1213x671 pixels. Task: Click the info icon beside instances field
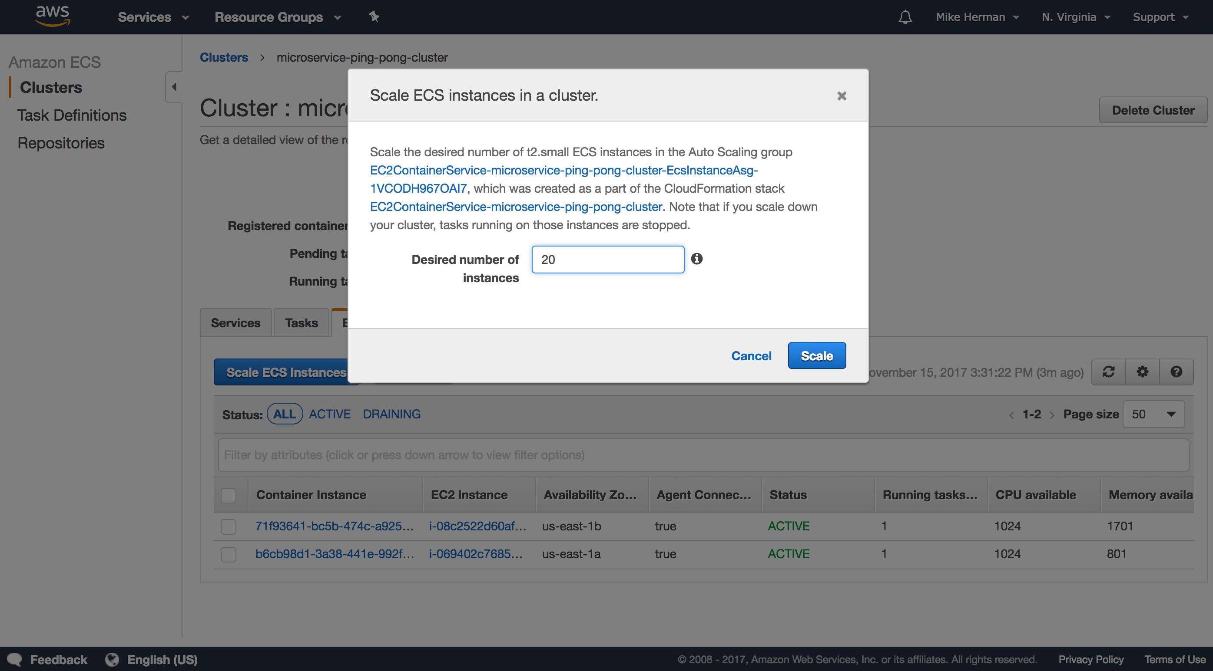696,259
